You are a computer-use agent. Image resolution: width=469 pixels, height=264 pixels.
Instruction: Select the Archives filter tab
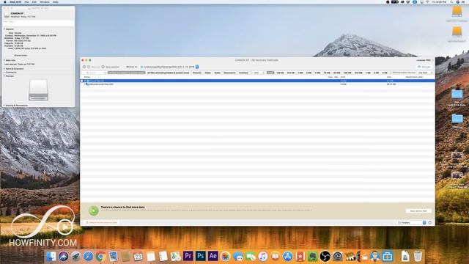tap(243, 73)
